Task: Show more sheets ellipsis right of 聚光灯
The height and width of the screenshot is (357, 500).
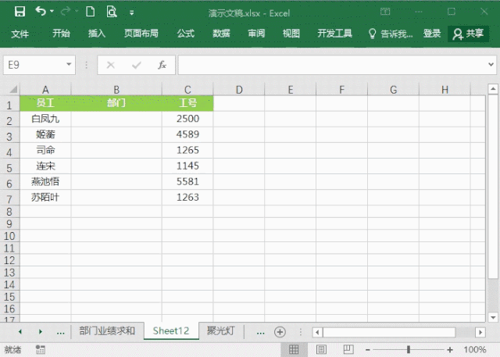Action: [x=260, y=333]
